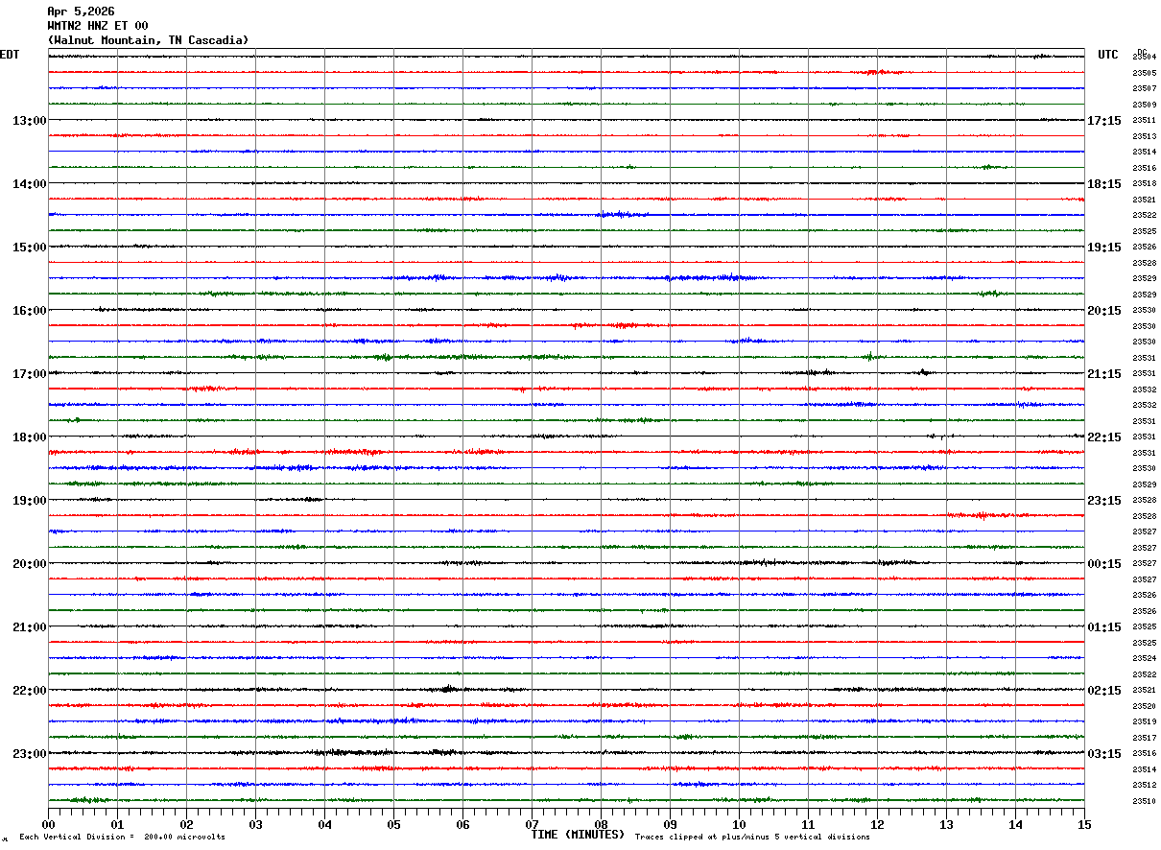The height and width of the screenshot is (850, 1161).
Task: Click the 19:15 UTC time label
Action: [1104, 248]
